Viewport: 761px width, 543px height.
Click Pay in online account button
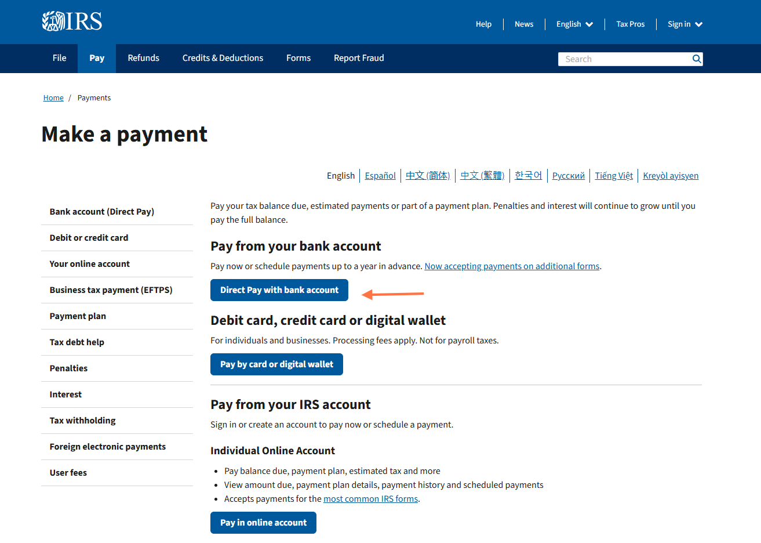(263, 523)
